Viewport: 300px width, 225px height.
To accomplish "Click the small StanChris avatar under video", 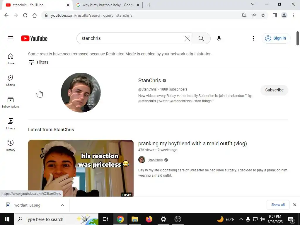I will 142,160.
